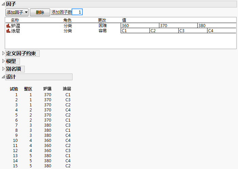238x169 pixels.
Task: Click the 名称 column header
Action: 15,20
